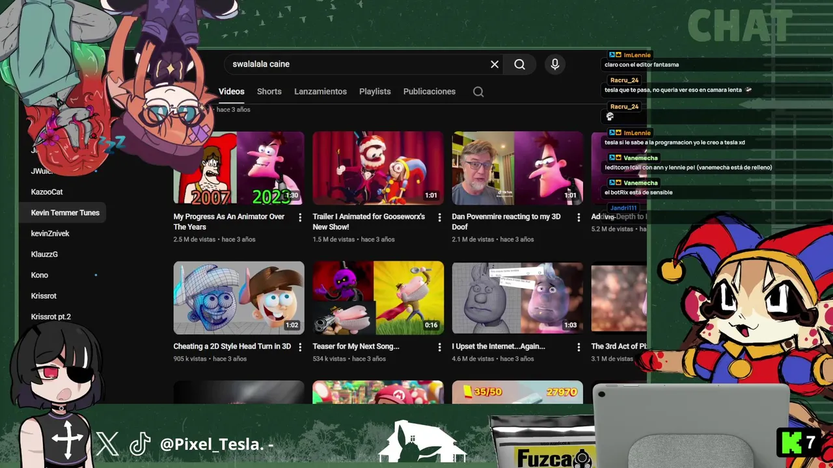Open title Trailer I Animated for Gooseworx's New Show!
Screen dimensions: 833x468
[368, 222]
